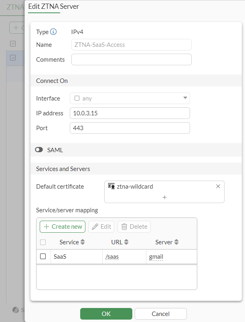Sort by the Server column arrows
Screen dimensions: 245x322
click(176, 242)
